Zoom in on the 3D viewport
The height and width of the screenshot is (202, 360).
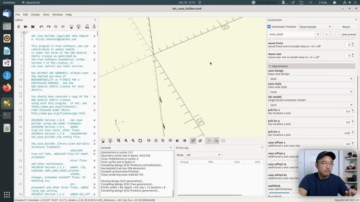126,141
